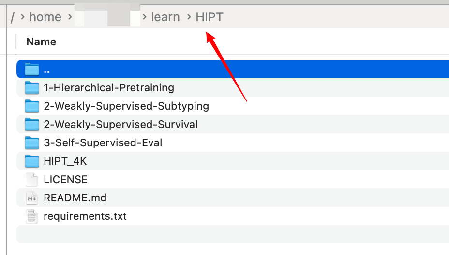Click HIPT in the breadcrumb path
The width and height of the screenshot is (449, 255).
pos(209,17)
